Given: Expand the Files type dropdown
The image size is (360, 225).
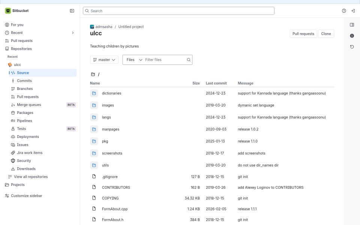Looking at the screenshot, I should tap(134, 60).
